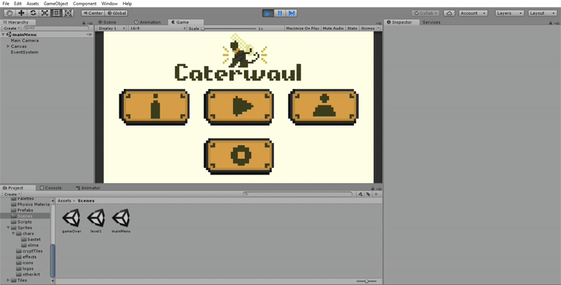Select the Rotate tool

[x=33, y=13]
